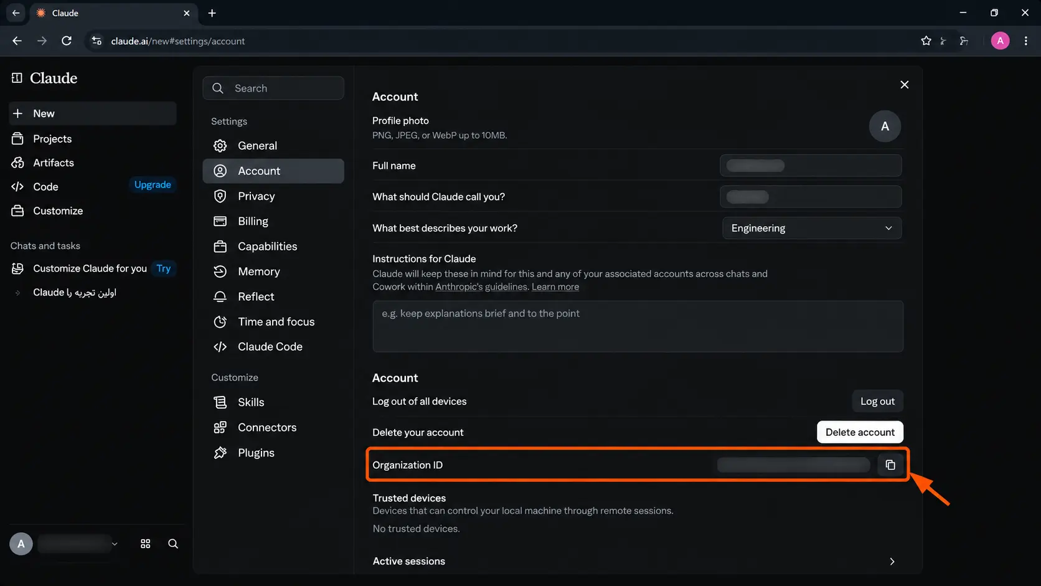This screenshot has width=1041, height=586.
Task: Click the Full name input field
Action: [x=811, y=166]
